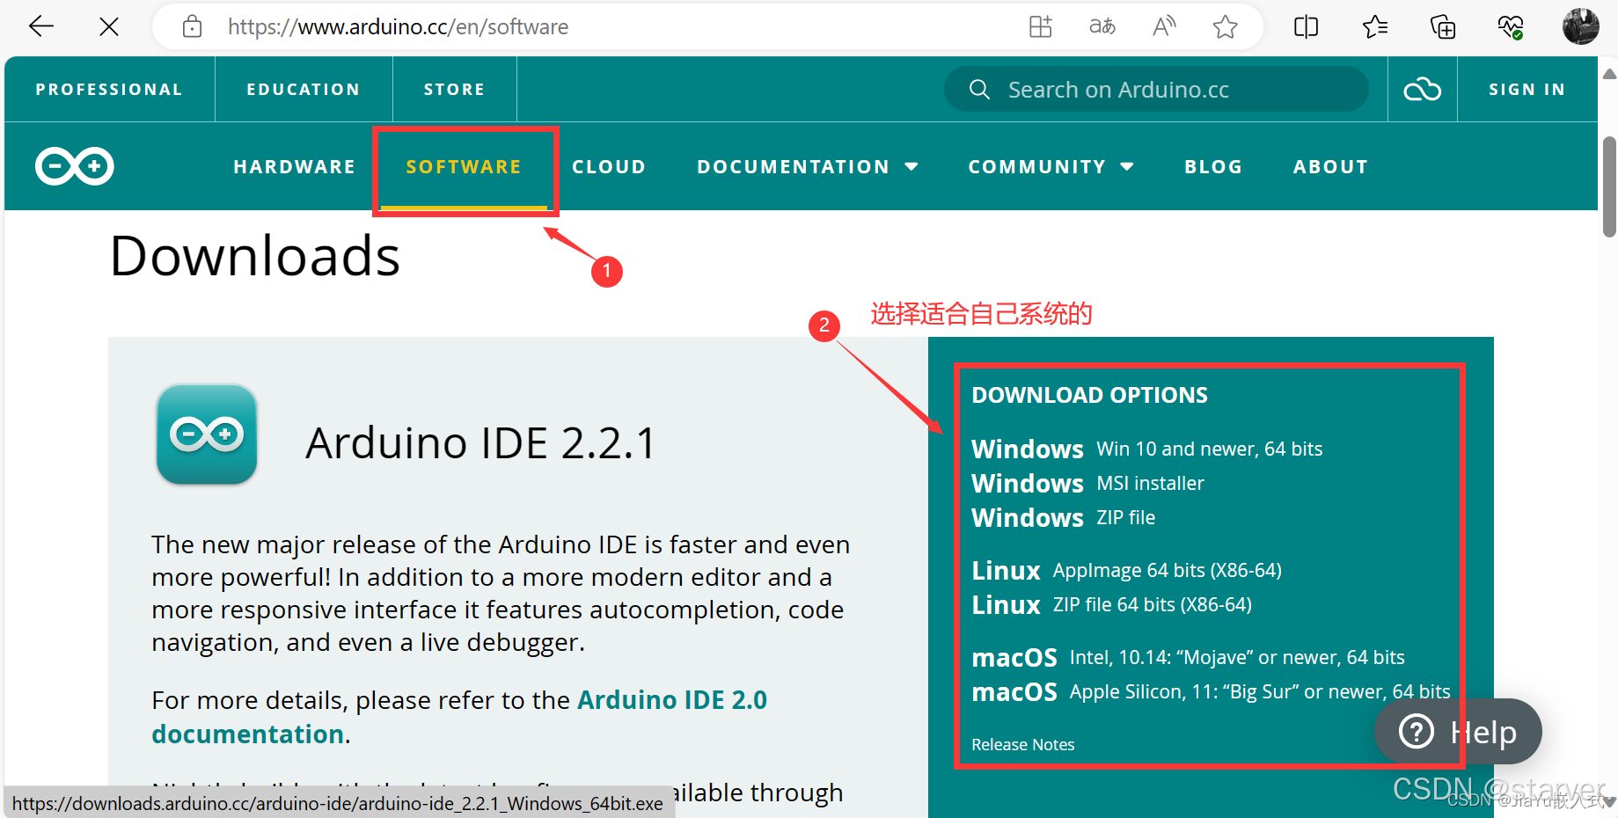Click the search magnifier icon on Arduino.cc
Image resolution: width=1618 pixels, height=818 pixels.
click(979, 89)
